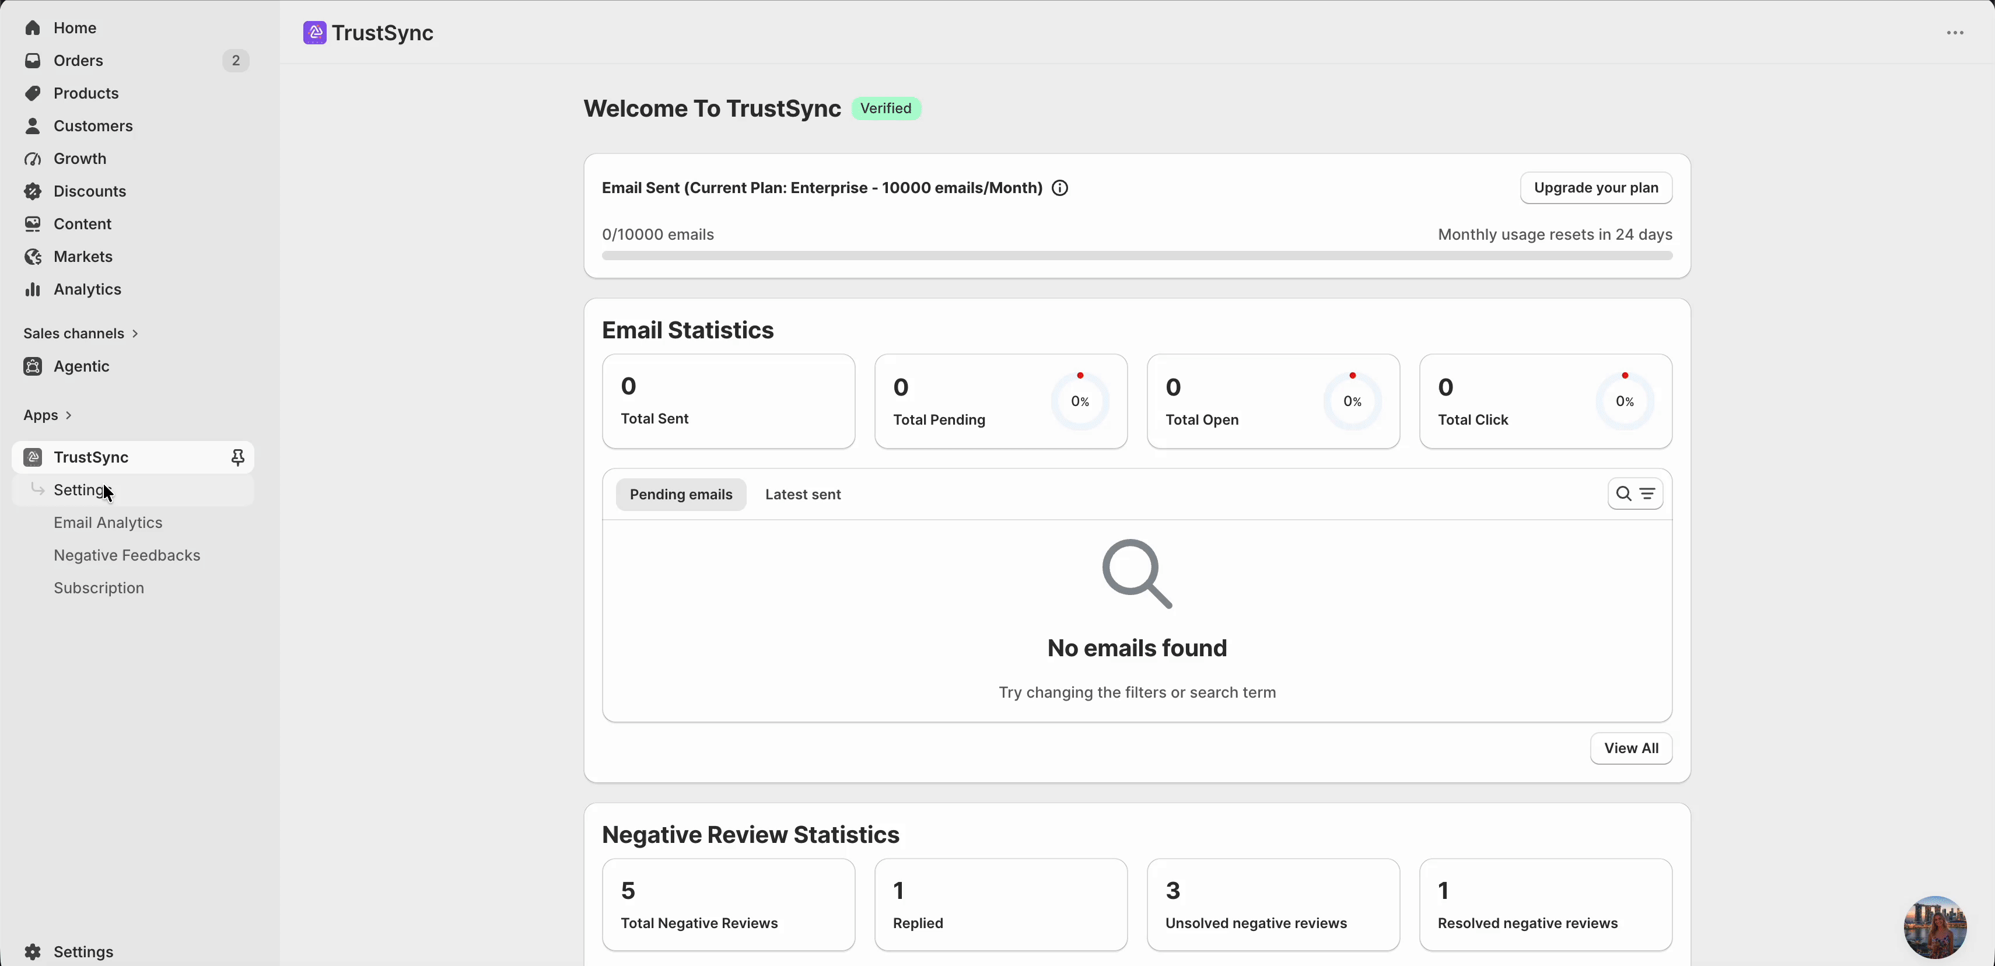This screenshot has width=1995, height=966.
Task: Click the Home house icon
Action: tap(33, 28)
